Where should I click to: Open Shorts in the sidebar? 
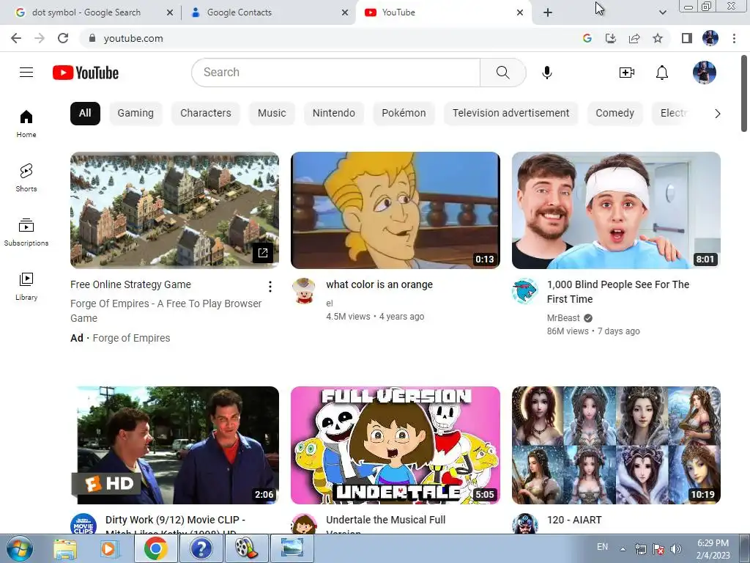pyautogui.click(x=26, y=178)
